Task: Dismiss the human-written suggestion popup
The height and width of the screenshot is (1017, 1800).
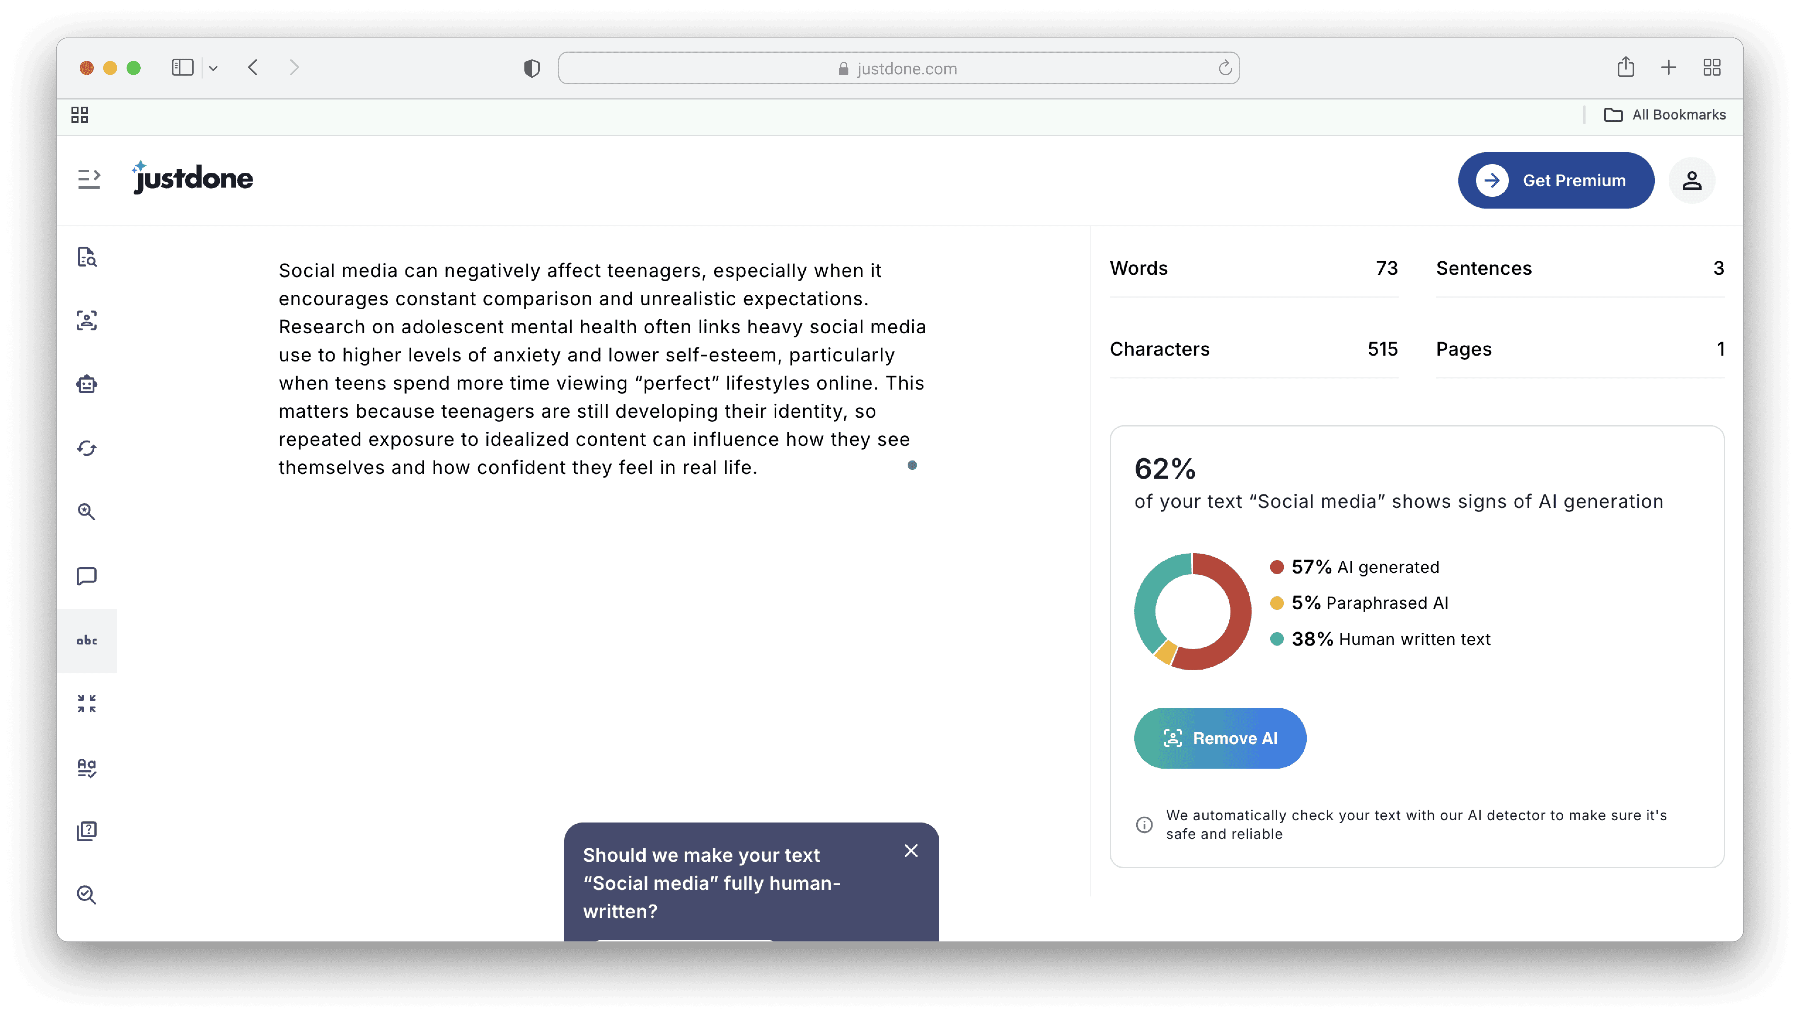Action: (x=911, y=851)
